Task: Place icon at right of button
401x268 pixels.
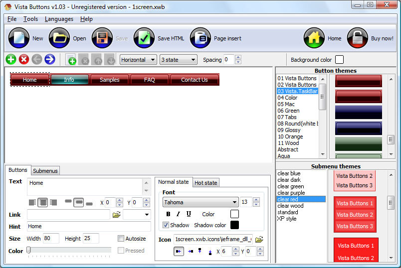Action: (x=190, y=252)
